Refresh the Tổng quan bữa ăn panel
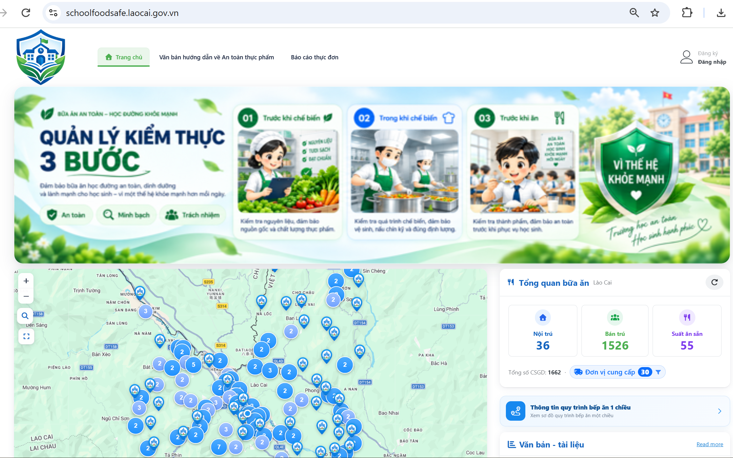733x458 pixels. [x=714, y=282]
